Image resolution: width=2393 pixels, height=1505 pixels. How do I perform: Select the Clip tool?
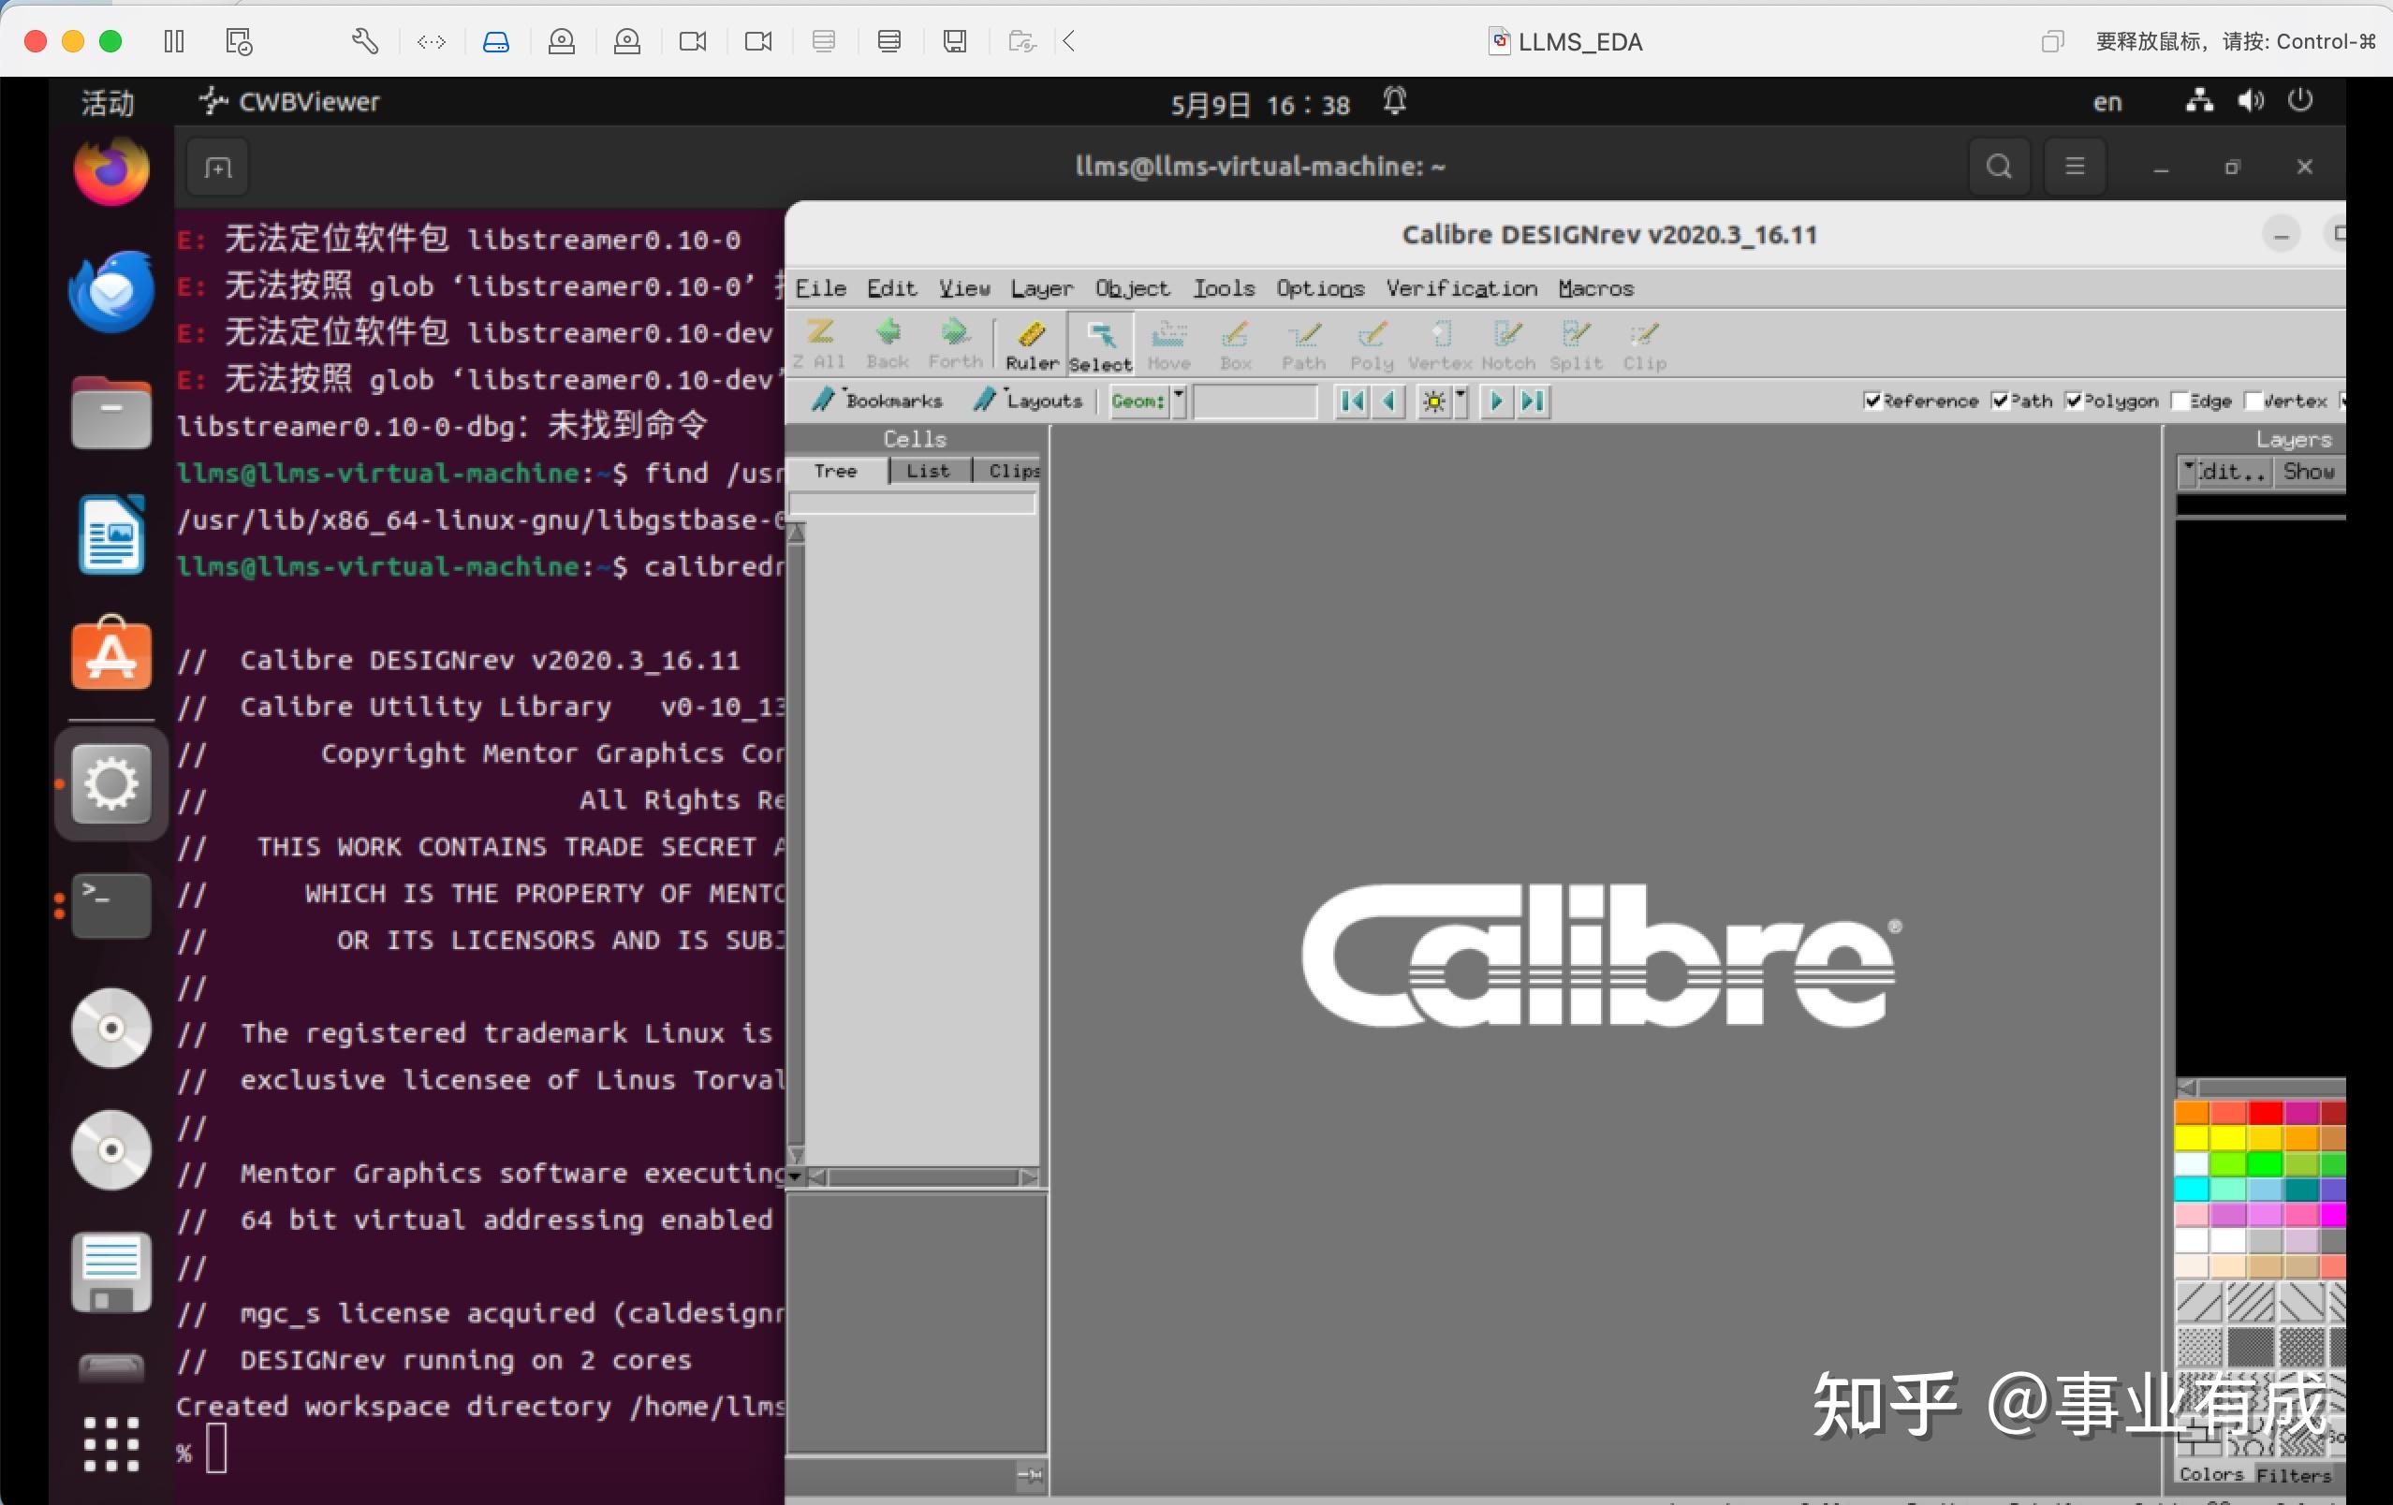click(x=1645, y=344)
